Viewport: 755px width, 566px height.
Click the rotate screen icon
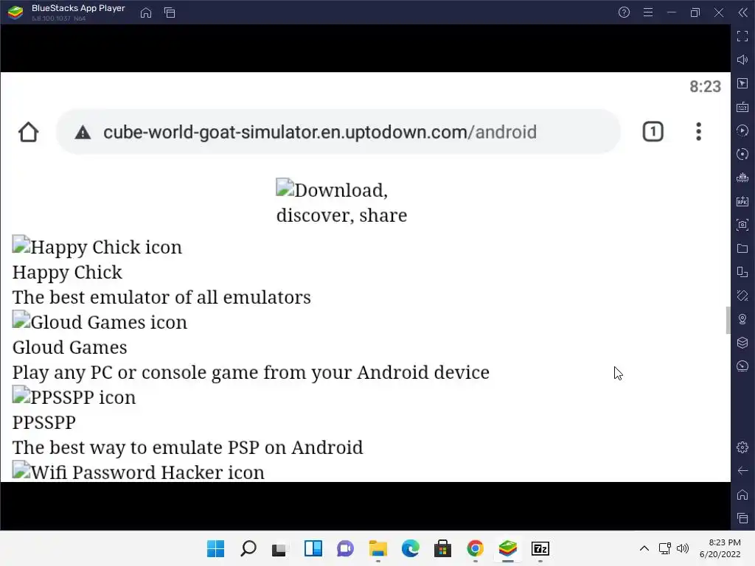[742, 296]
